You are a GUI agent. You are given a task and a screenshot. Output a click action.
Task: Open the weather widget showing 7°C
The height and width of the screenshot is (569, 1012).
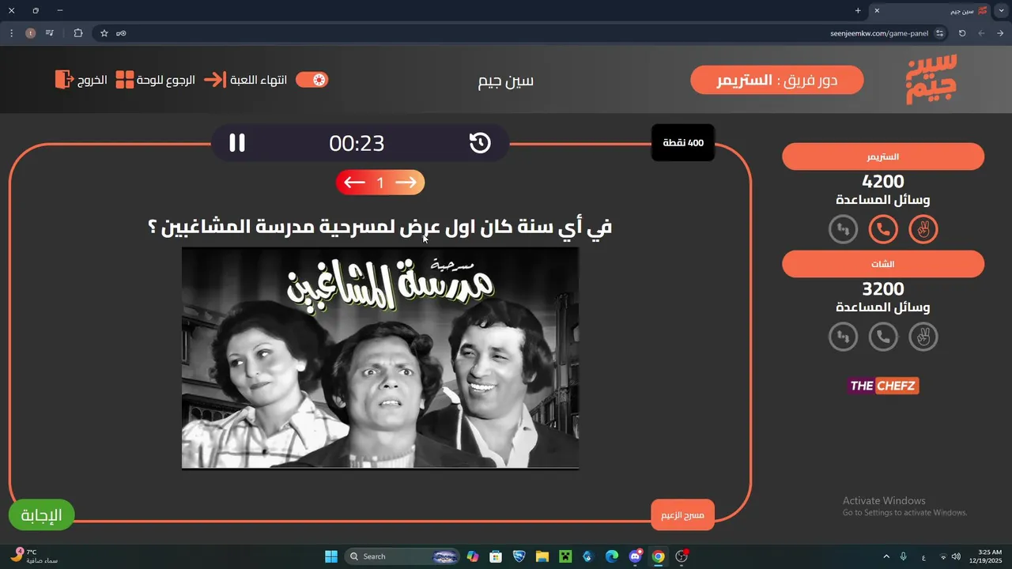tap(34, 556)
